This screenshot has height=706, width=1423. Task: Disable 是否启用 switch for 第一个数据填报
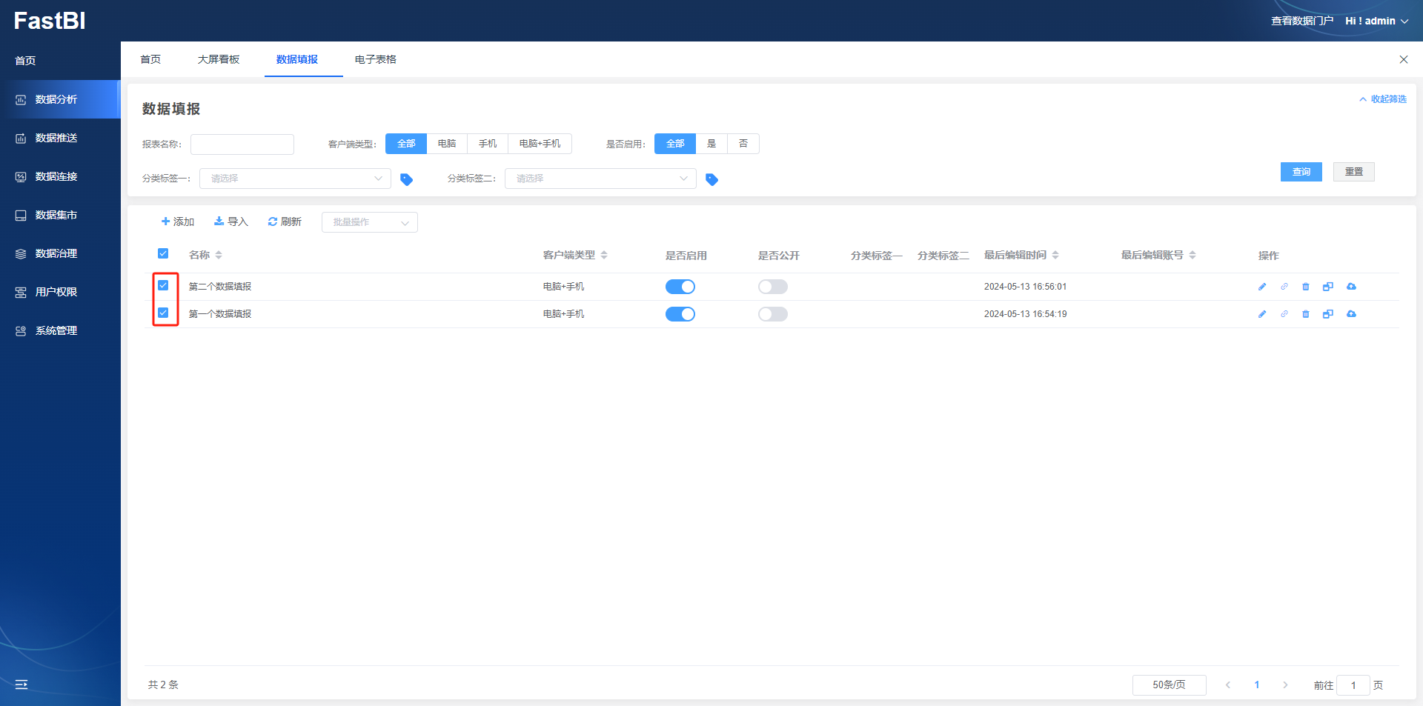tap(680, 314)
